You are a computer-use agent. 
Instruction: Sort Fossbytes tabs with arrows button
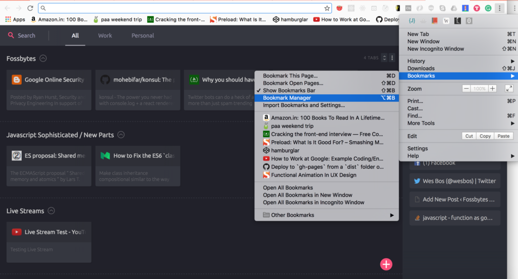[x=384, y=58]
